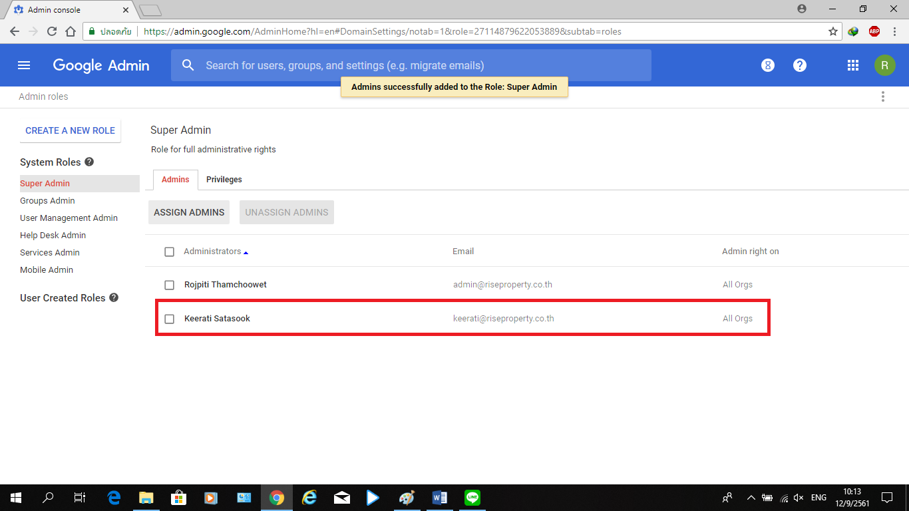Click the AdBlock Plus extension icon
Image resolution: width=909 pixels, height=511 pixels.
(x=874, y=31)
